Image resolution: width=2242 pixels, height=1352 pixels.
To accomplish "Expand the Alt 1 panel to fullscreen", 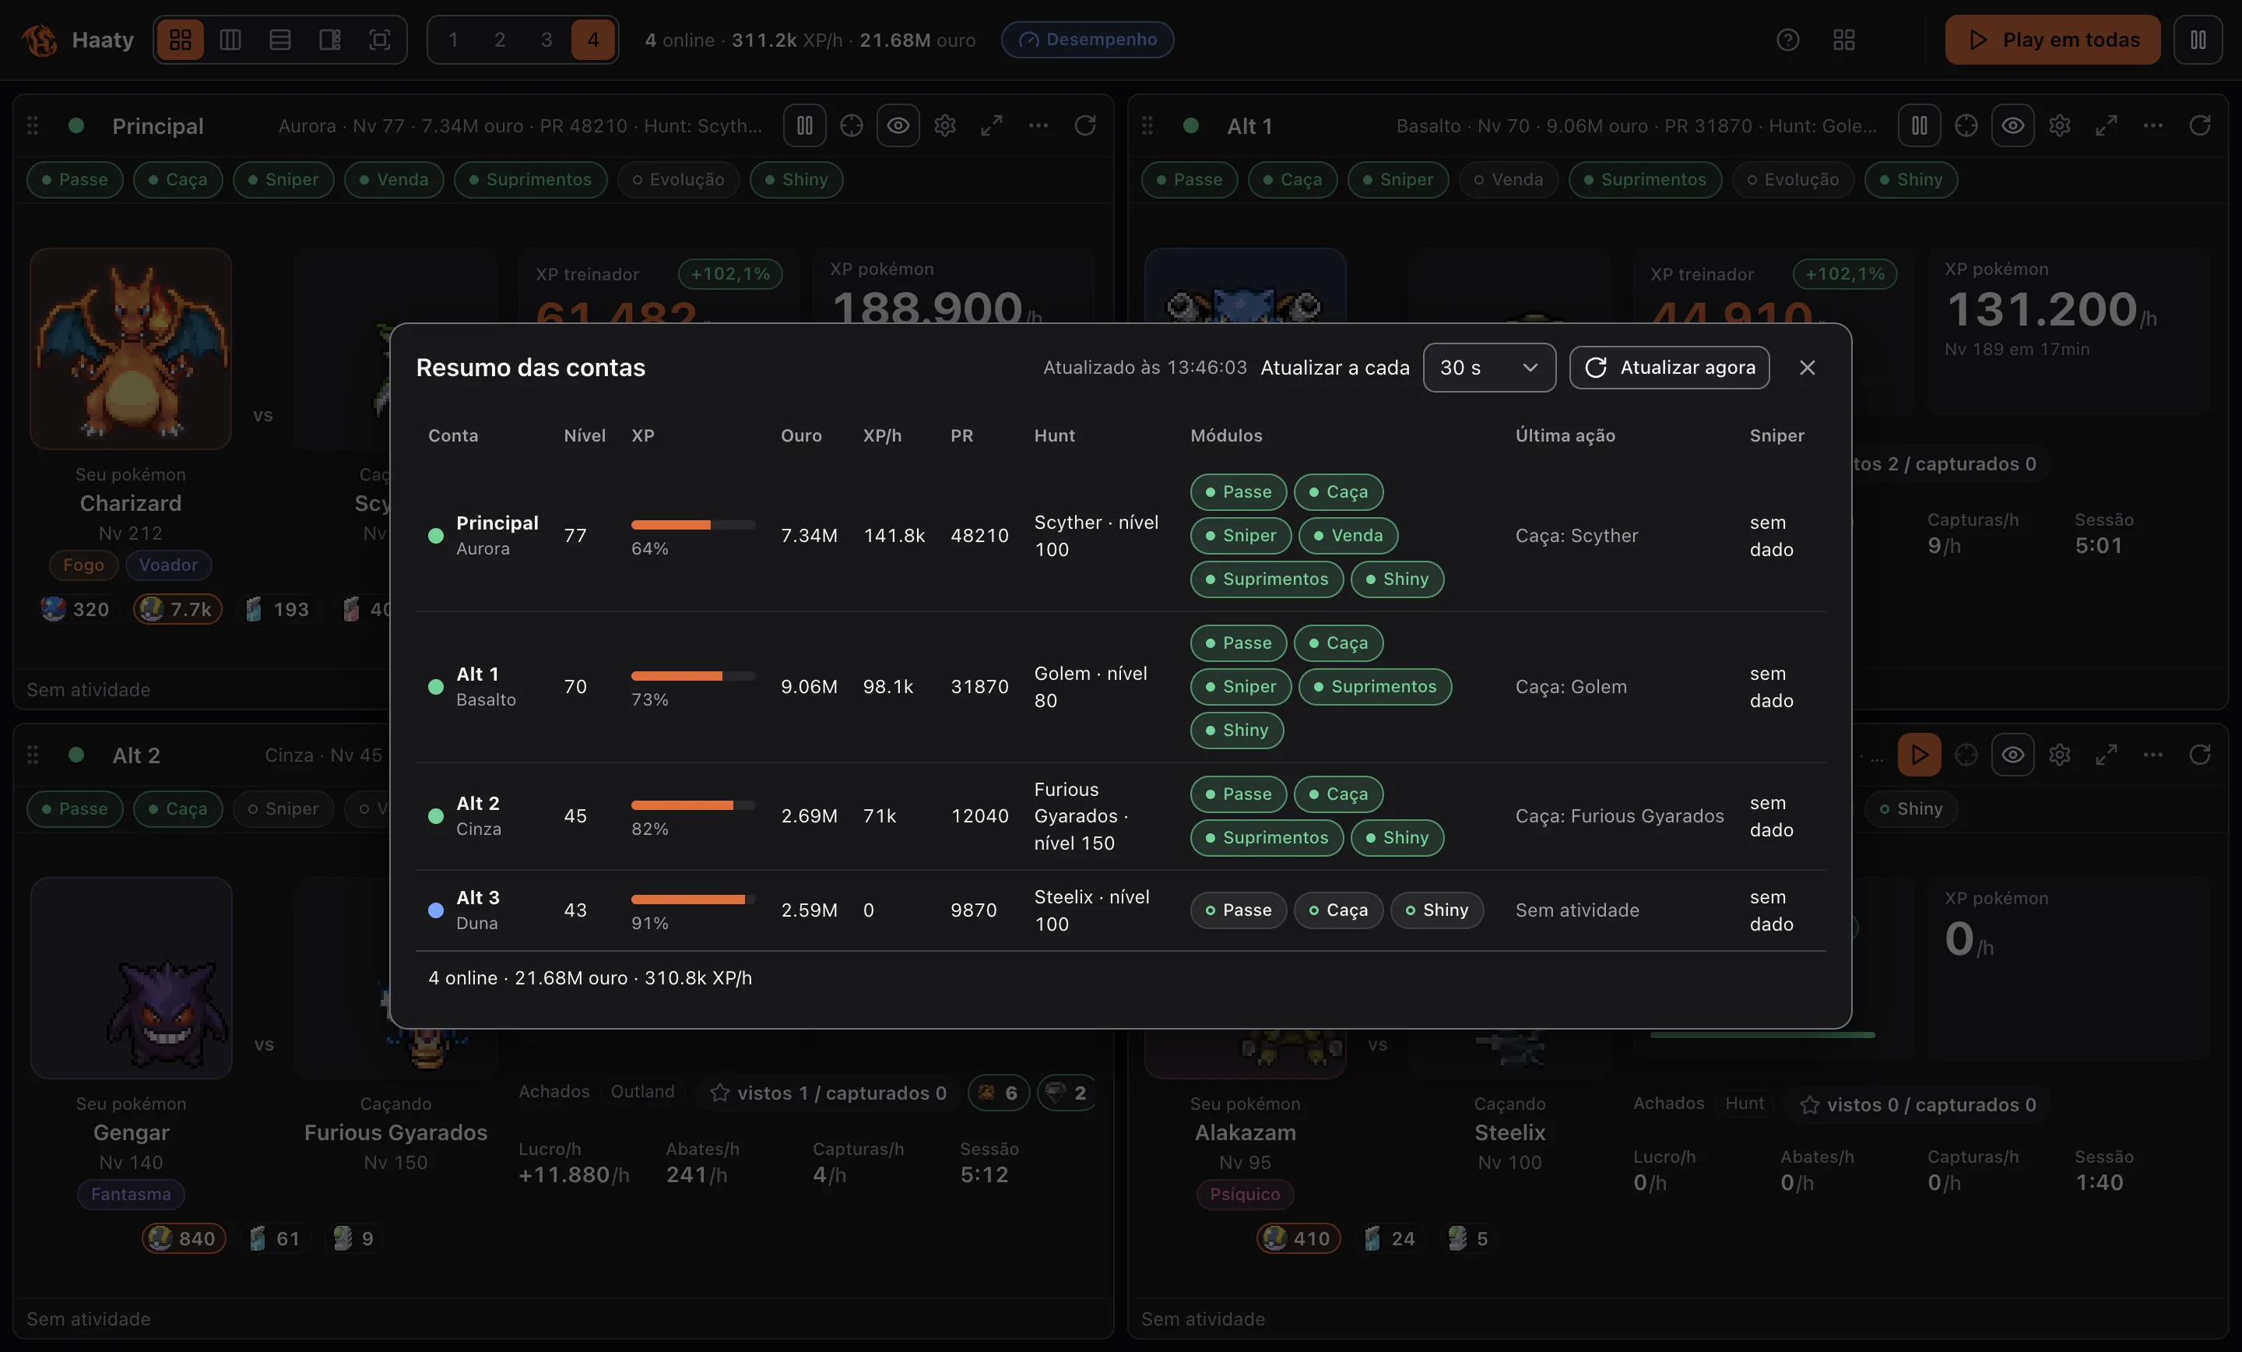I will pyautogui.click(x=2106, y=125).
